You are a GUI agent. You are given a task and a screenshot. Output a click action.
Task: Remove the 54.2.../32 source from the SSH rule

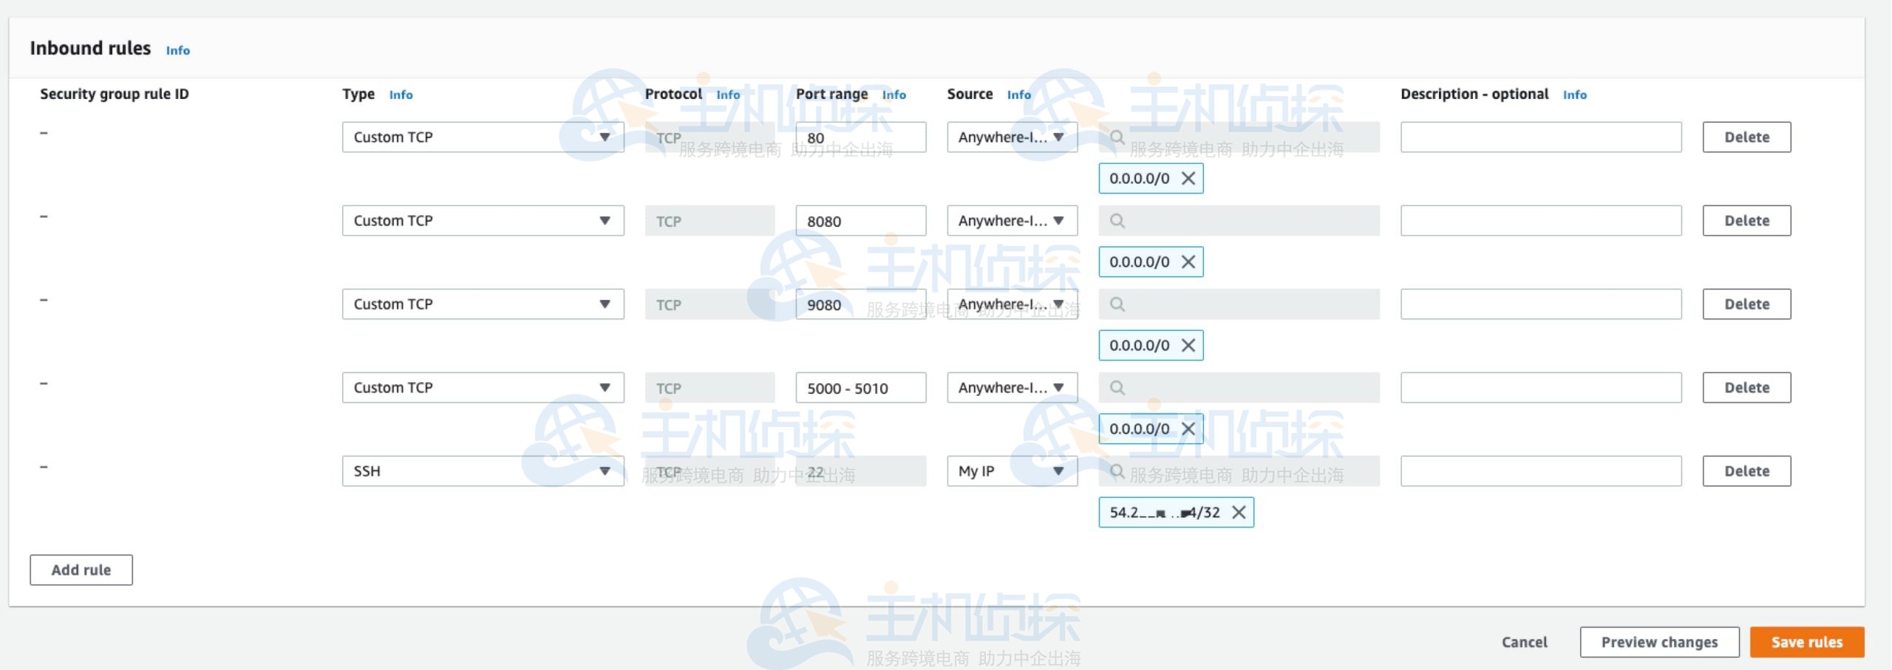pyautogui.click(x=1240, y=512)
